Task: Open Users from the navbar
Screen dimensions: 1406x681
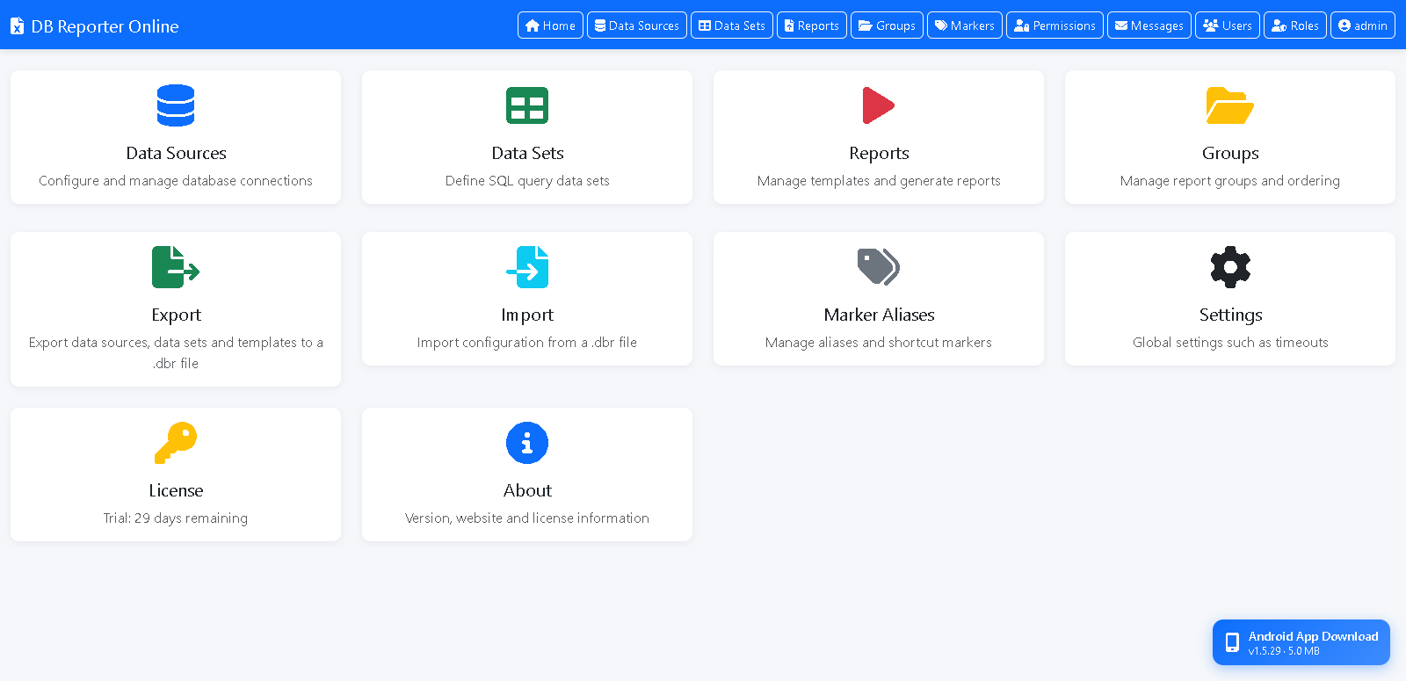Action: [x=1228, y=25]
